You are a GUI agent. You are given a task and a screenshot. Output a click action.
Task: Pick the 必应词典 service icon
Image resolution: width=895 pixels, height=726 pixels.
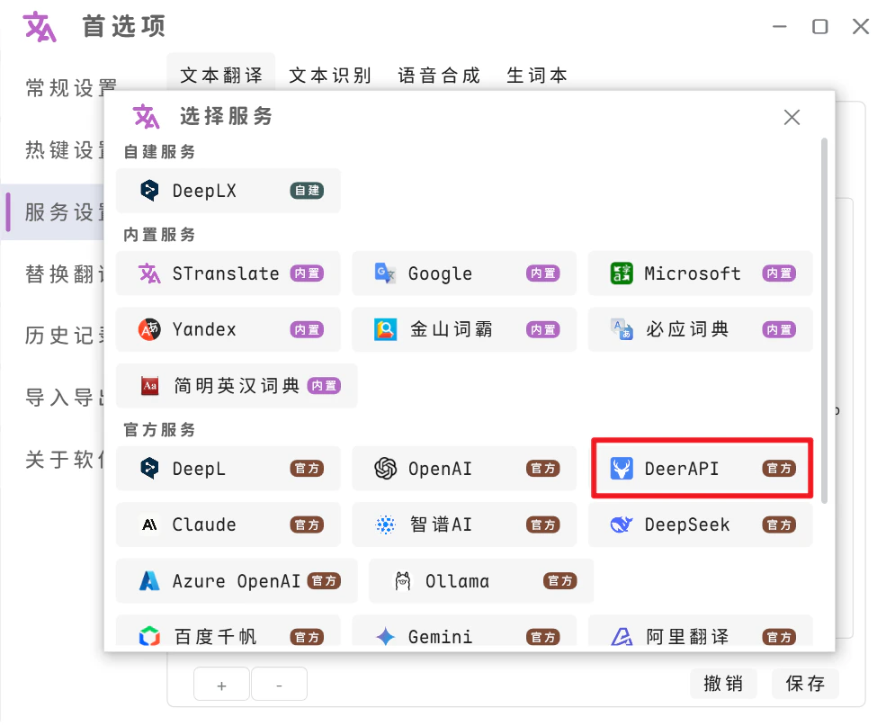621,329
